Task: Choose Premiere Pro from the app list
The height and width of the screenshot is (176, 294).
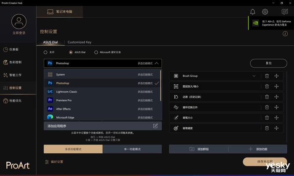Action: [102, 100]
